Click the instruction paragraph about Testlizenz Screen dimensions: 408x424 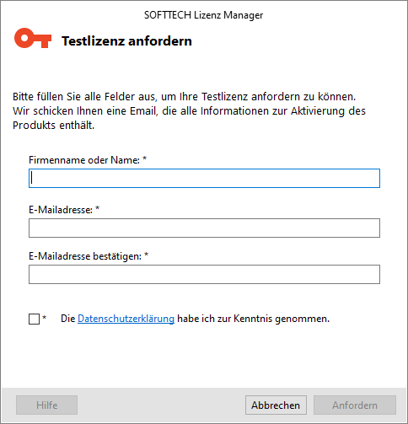[x=189, y=110]
